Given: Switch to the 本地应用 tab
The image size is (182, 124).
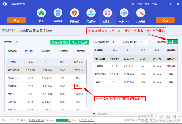Looking at the screenshot, I should pos(81,51).
